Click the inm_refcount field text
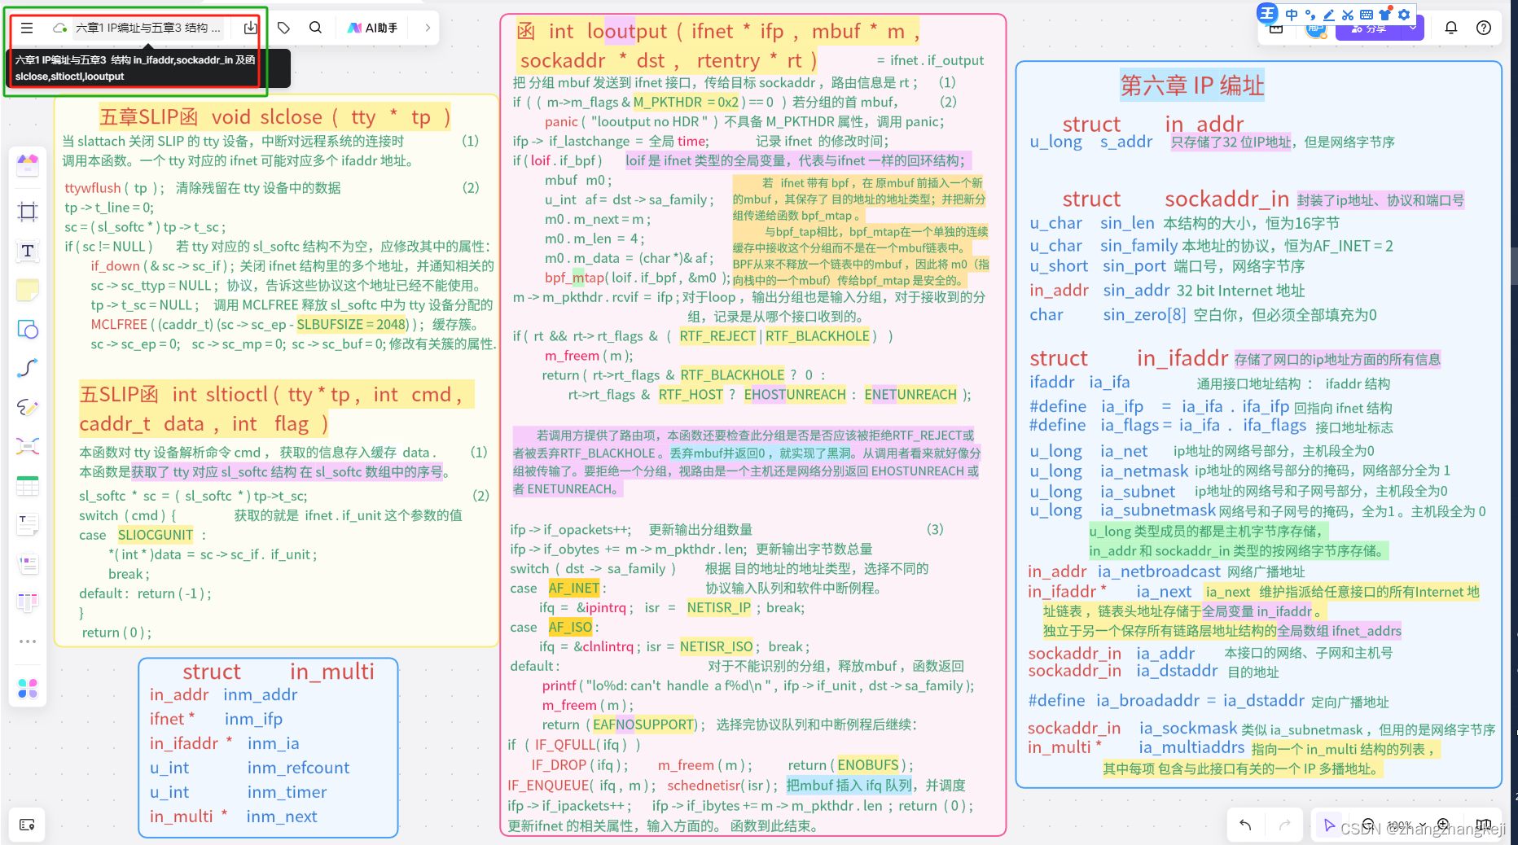 (x=298, y=768)
